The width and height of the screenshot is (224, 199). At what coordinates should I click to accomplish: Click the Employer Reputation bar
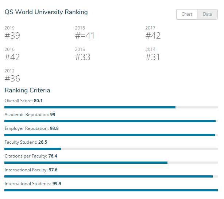(x=111, y=135)
